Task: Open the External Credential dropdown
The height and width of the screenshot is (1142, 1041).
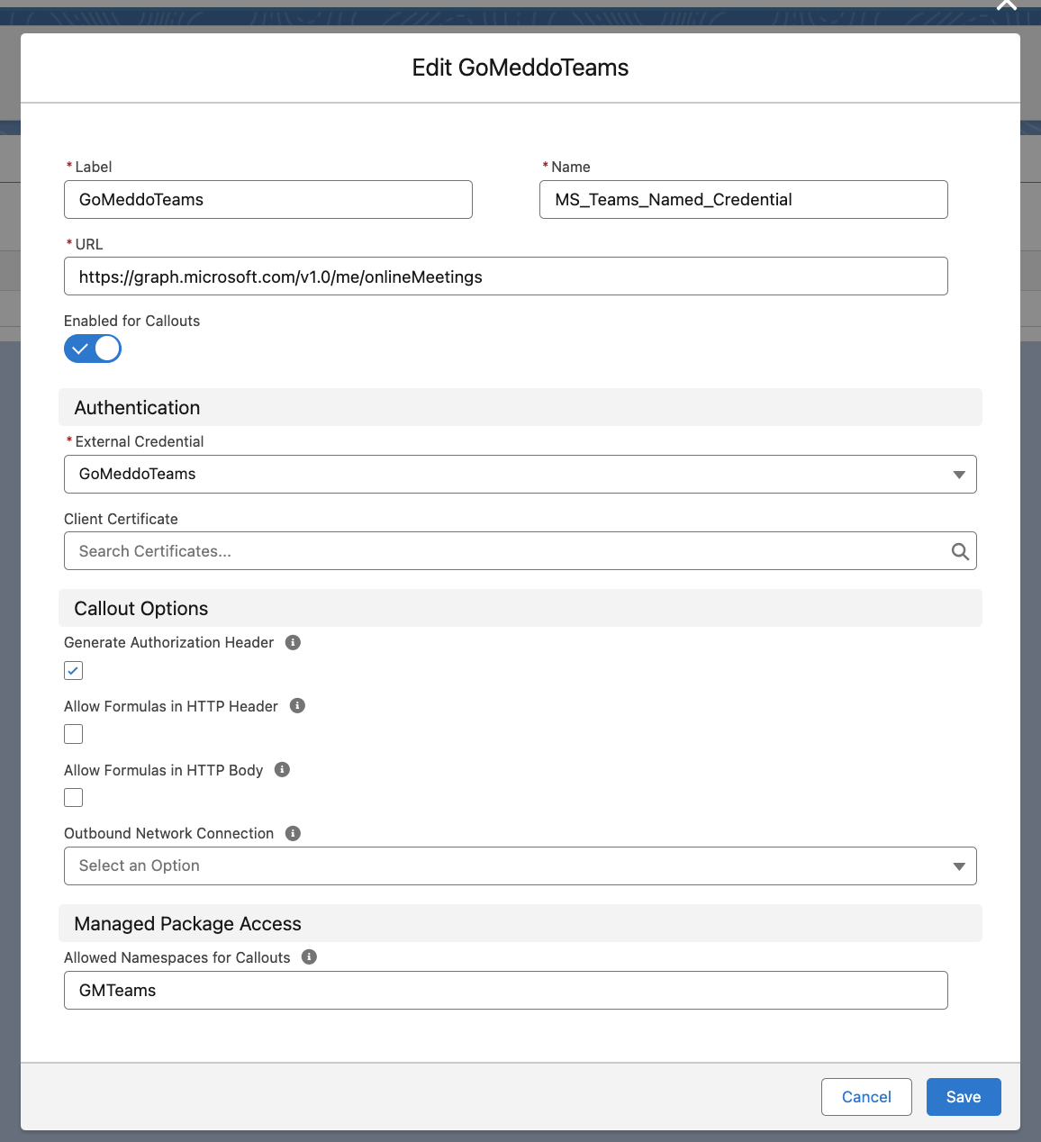Action: pyautogui.click(x=520, y=474)
